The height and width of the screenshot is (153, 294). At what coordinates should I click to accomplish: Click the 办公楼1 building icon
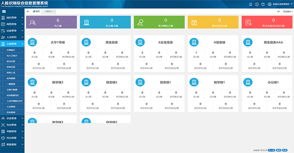(x=248, y=82)
